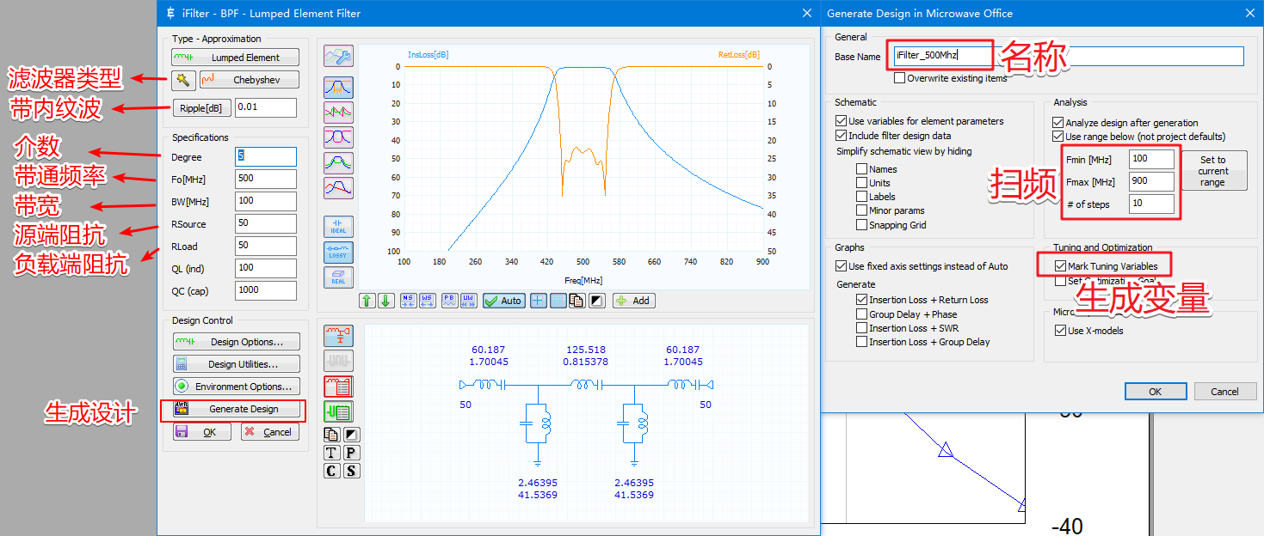Screen dimensions: 1264x536
Task: Click the Base Name input field
Action: (1069, 56)
